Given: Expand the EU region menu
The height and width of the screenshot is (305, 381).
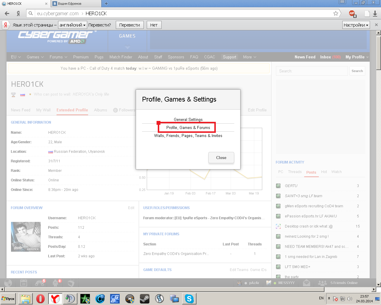Looking at the screenshot, I should (16, 57).
